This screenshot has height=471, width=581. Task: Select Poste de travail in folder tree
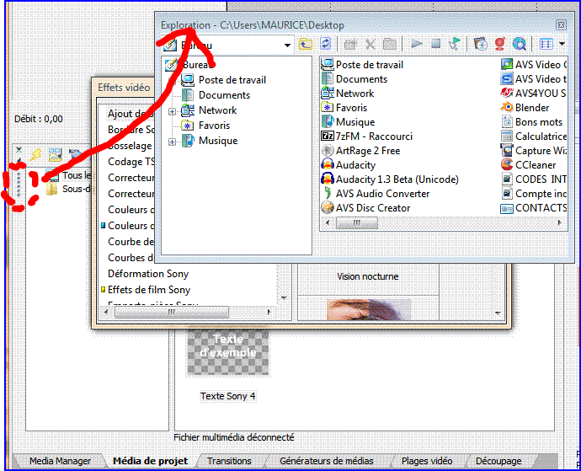click(232, 80)
